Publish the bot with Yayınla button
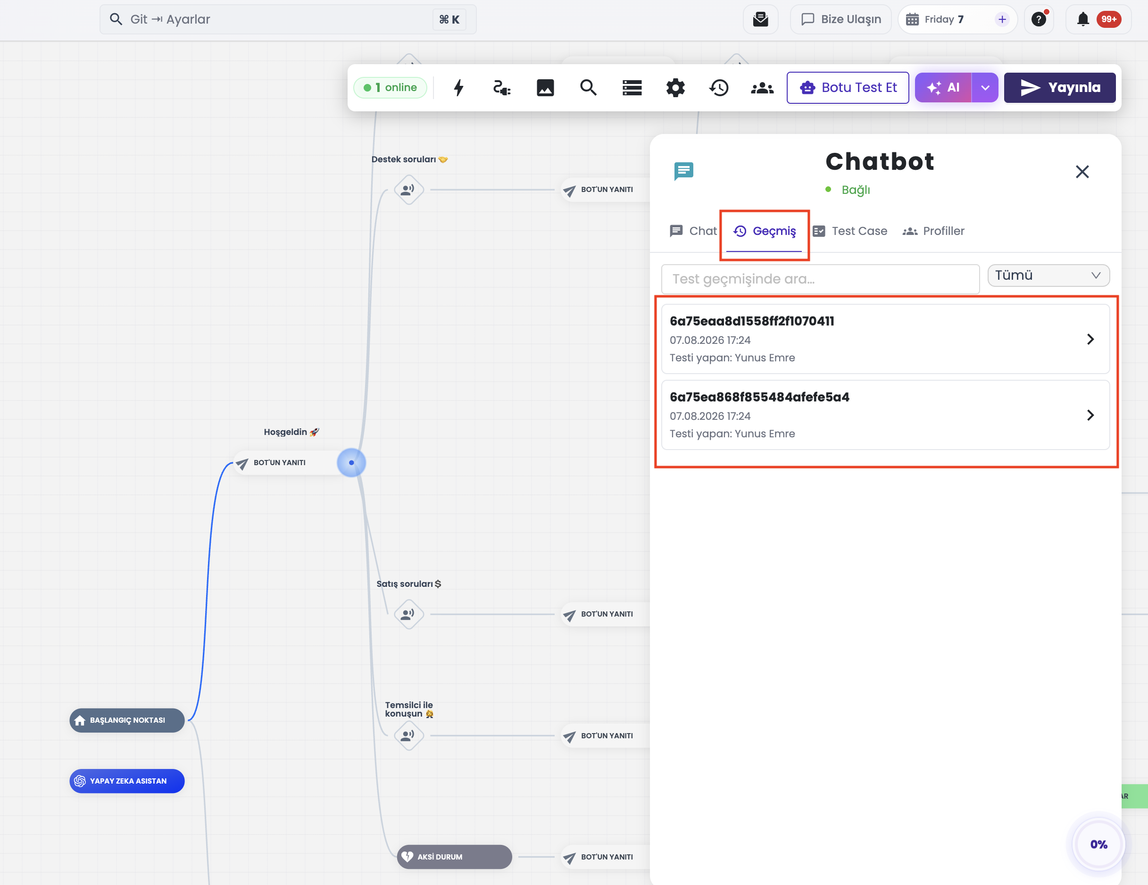 [1059, 87]
